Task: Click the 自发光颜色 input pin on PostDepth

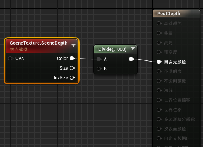Action: tap(159, 62)
